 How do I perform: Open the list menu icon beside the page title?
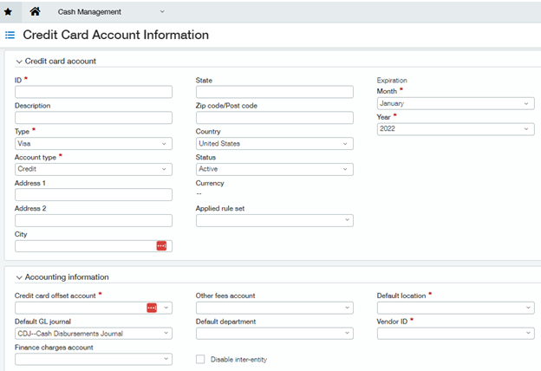[x=10, y=35]
